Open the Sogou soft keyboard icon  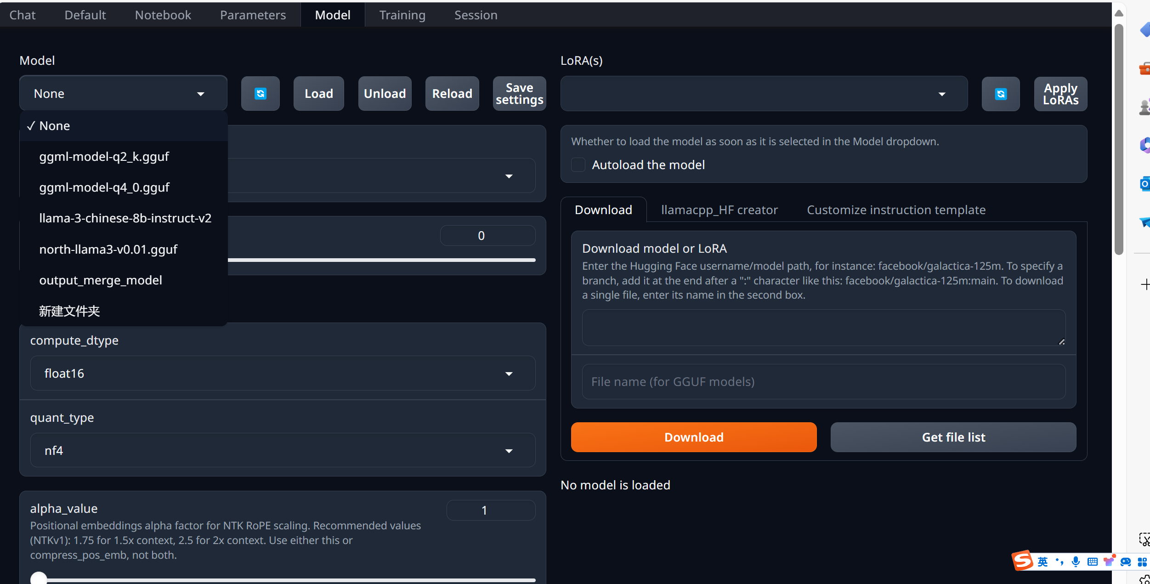1092,561
